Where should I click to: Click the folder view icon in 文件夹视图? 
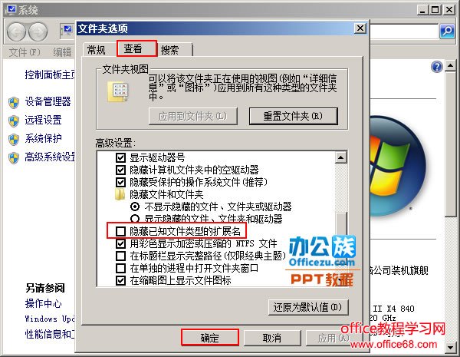(x=119, y=92)
